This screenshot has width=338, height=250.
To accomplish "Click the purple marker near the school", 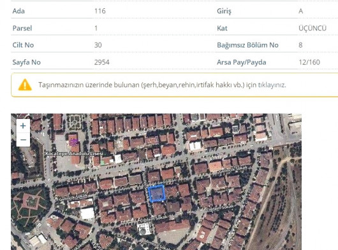I will (x=74, y=142).
